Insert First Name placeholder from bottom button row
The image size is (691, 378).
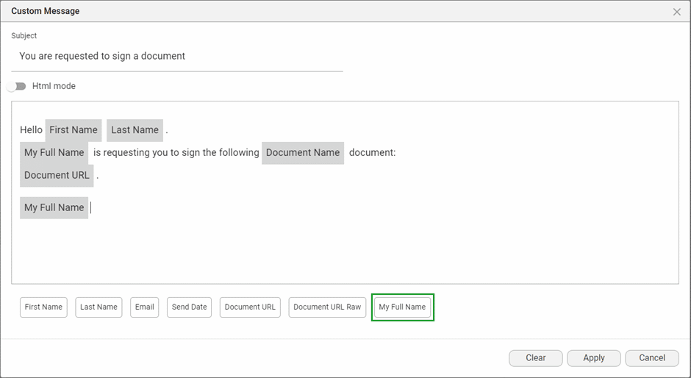tap(43, 307)
